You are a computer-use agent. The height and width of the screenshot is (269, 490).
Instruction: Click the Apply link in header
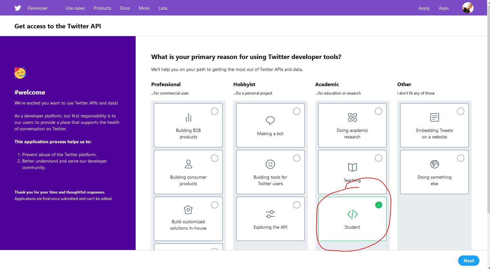(424, 8)
